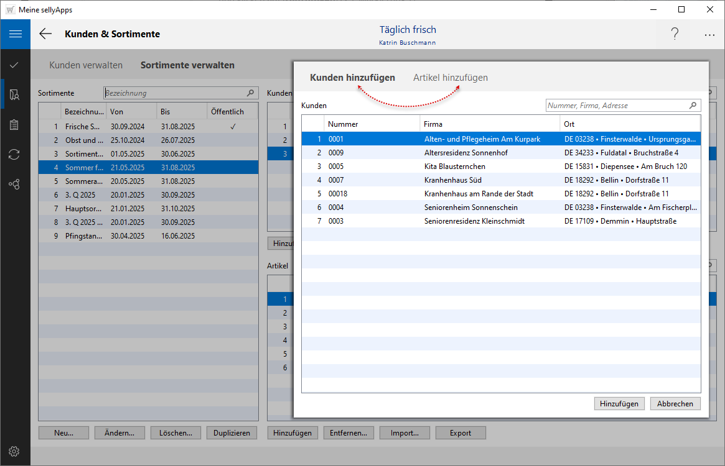Screen dimensions: 725x466
Task: Open the three-dots more options menu
Action: click(709, 35)
